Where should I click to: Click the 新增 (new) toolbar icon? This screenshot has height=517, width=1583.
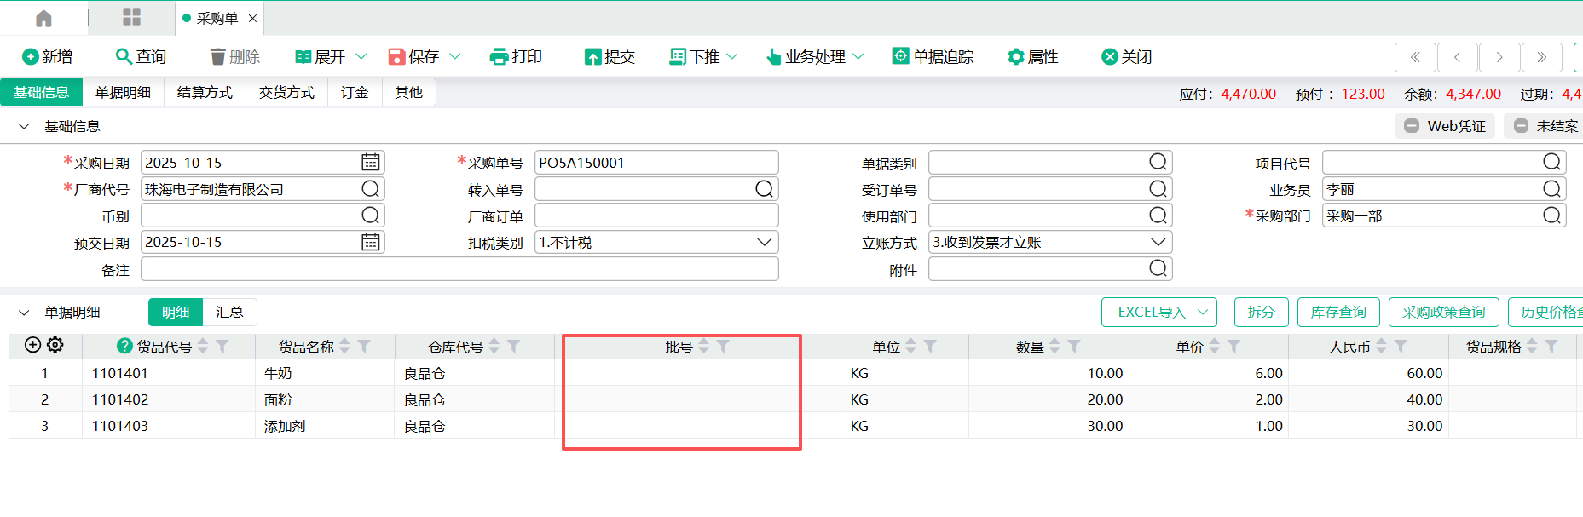(31, 57)
